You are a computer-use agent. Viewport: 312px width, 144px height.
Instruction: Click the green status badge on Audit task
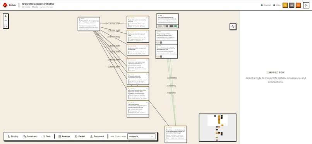175,26
